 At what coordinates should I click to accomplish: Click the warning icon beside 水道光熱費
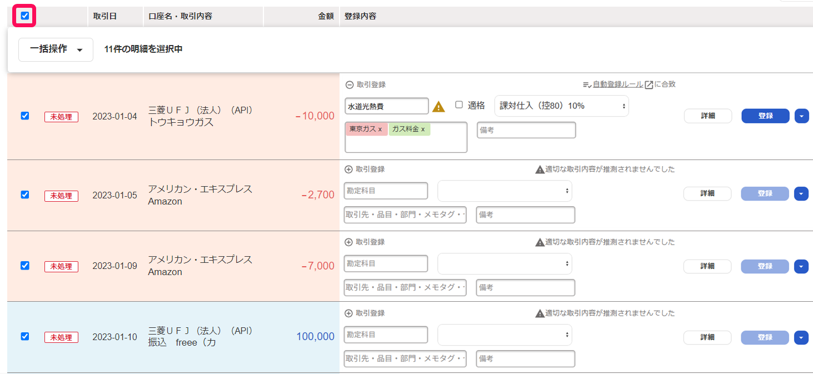click(439, 106)
